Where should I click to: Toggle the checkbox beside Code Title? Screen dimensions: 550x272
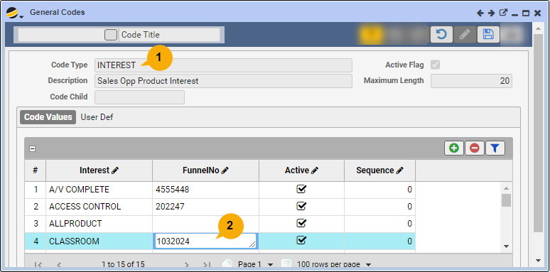pos(111,35)
